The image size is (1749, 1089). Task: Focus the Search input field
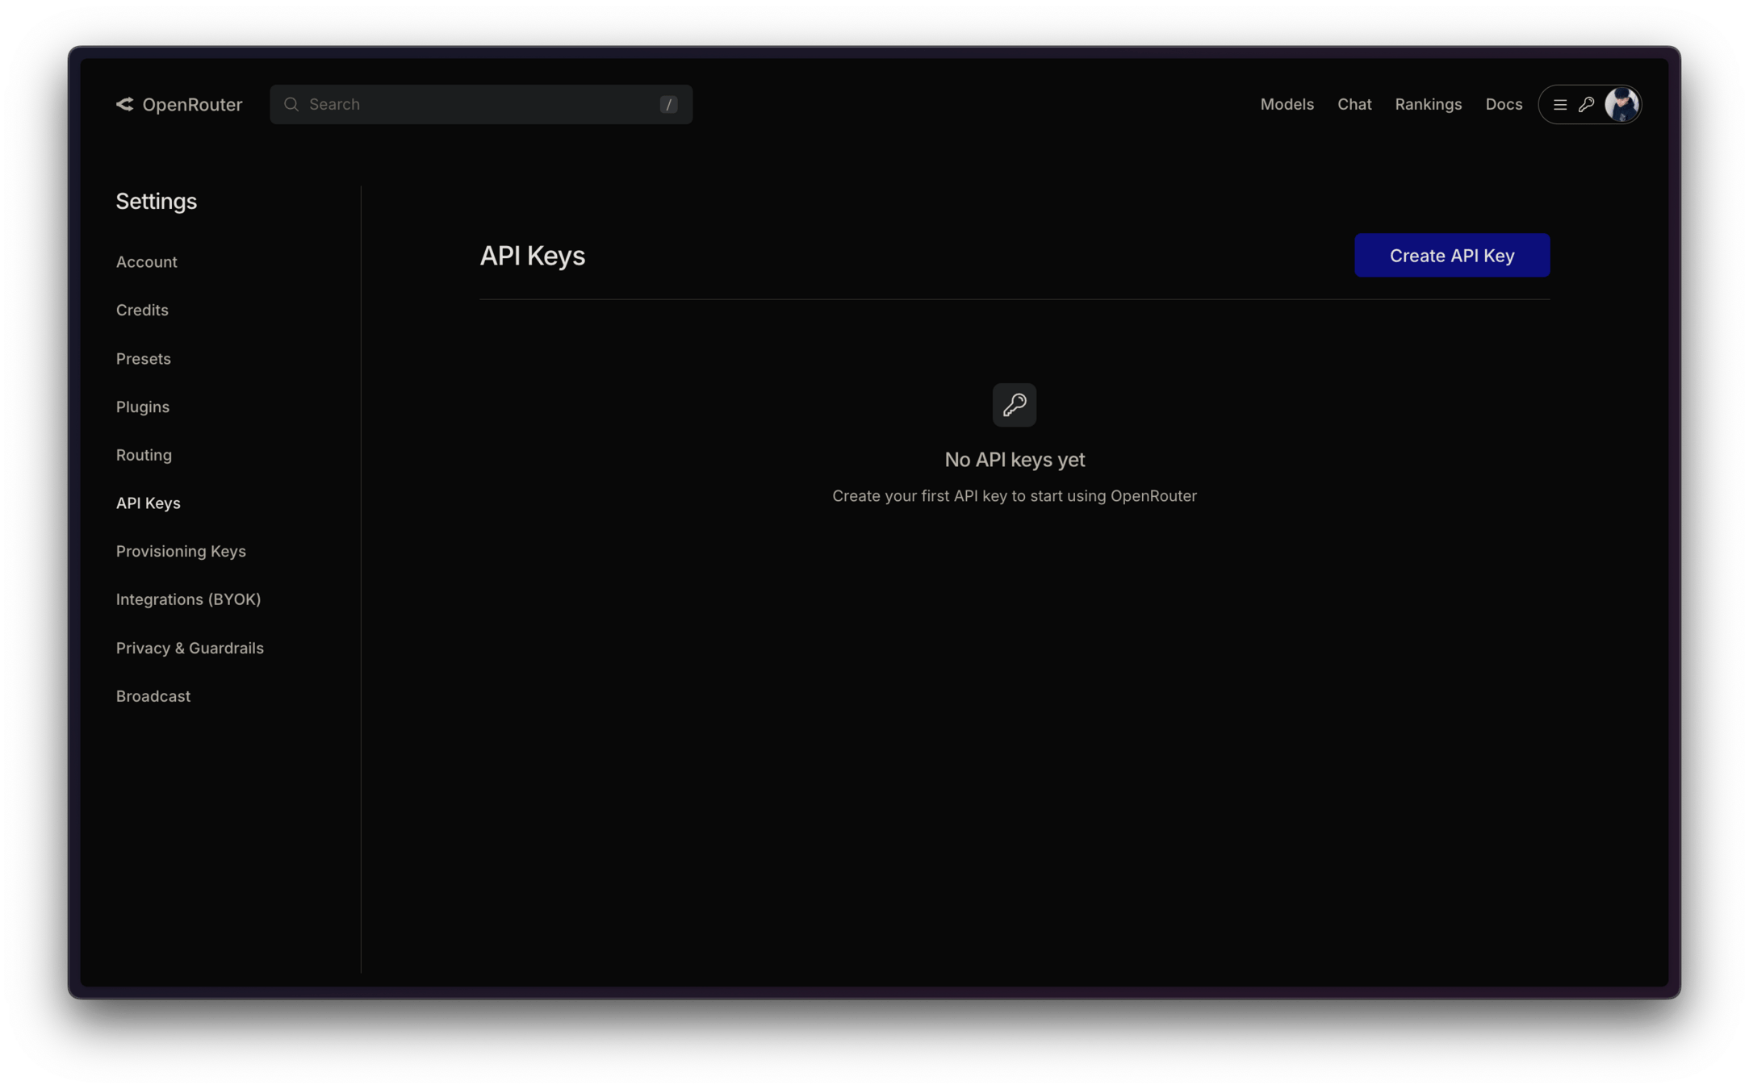tap(476, 104)
